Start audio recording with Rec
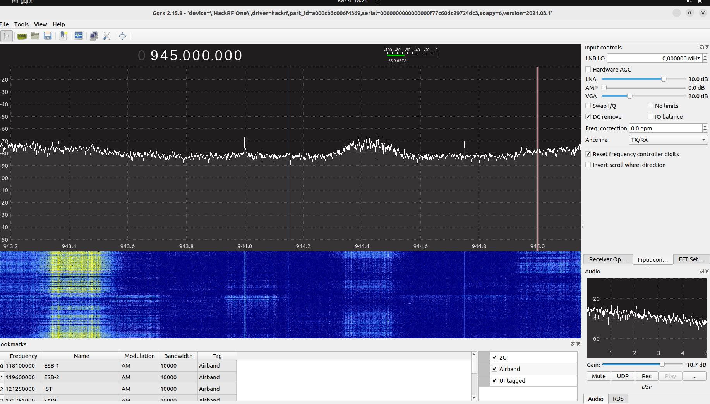 (647, 376)
